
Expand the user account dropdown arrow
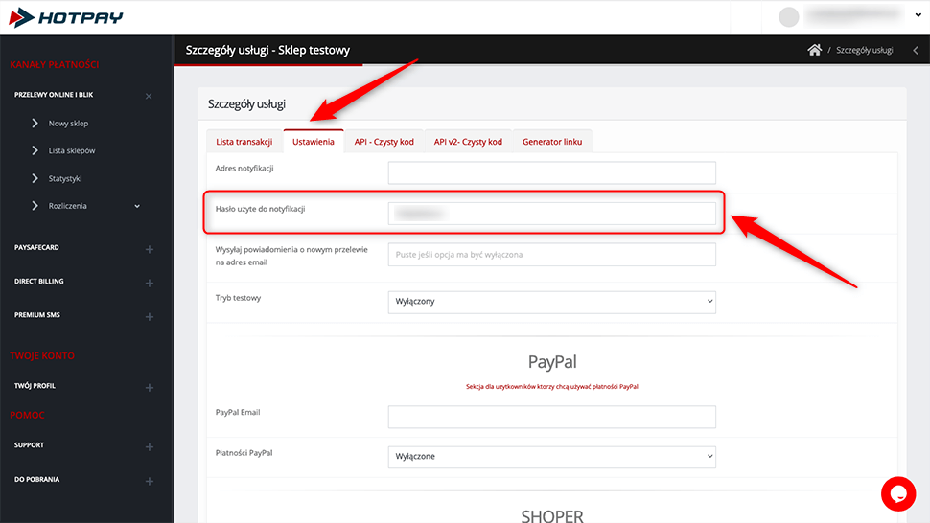(918, 16)
